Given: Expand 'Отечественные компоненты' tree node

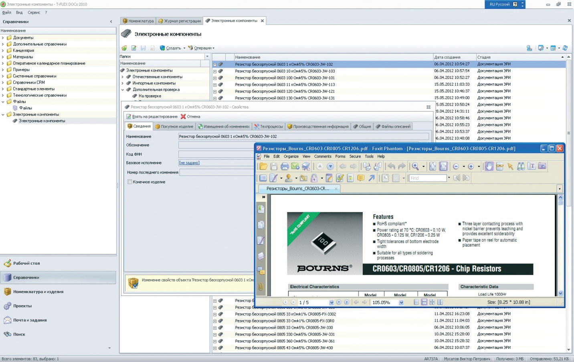Looking at the screenshot, I should click(x=123, y=77).
